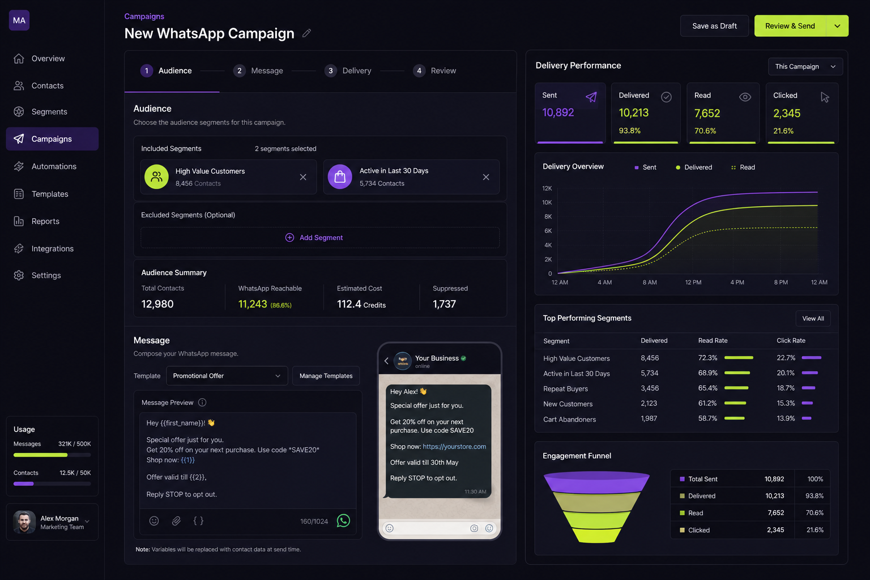
Task: Open Integrations puzzle icon
Action: (19, 249)
